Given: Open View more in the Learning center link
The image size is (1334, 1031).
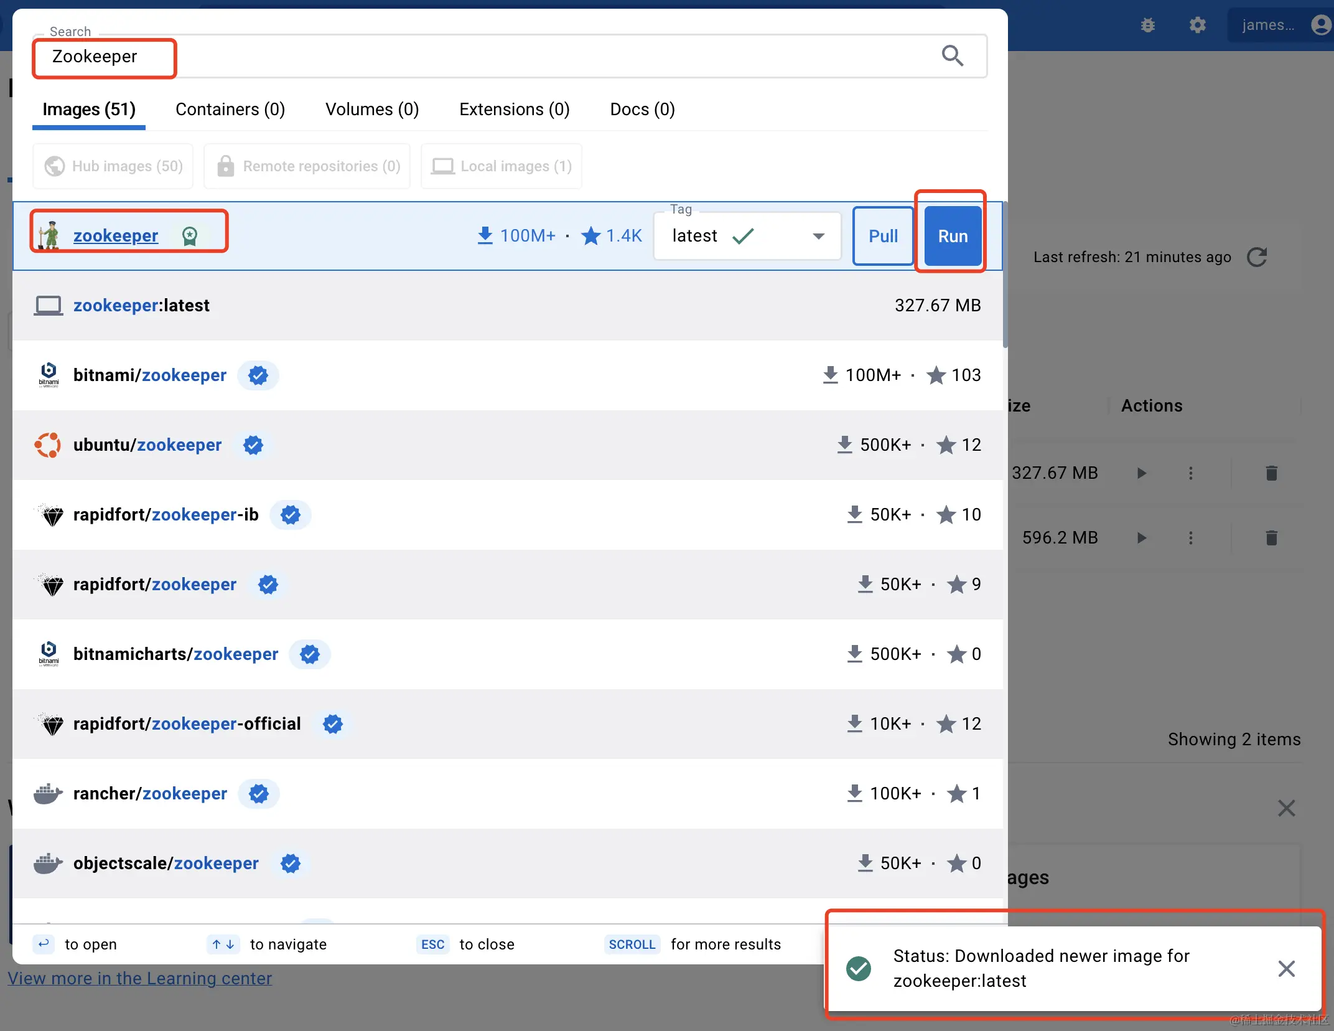Looking at the screenshot, I should coord(139,978).
